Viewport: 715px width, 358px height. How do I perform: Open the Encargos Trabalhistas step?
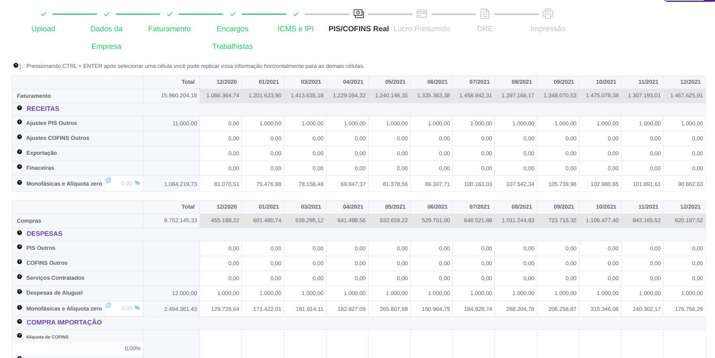click(232, 37)
